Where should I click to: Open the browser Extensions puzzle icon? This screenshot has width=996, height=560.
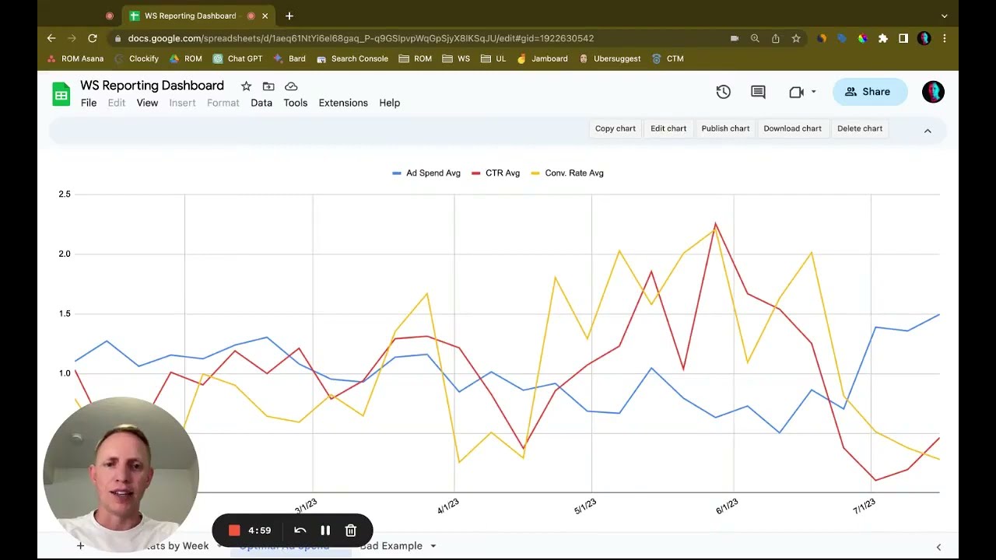click(x=883, y=38)
